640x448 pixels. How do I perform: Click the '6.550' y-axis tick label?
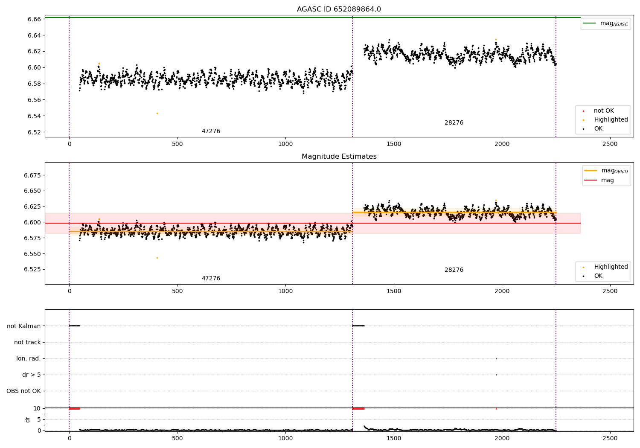(32, 254)
